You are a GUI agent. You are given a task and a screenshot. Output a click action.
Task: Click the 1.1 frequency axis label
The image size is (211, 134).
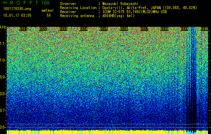pyautogui.click(x=3, y=44)
